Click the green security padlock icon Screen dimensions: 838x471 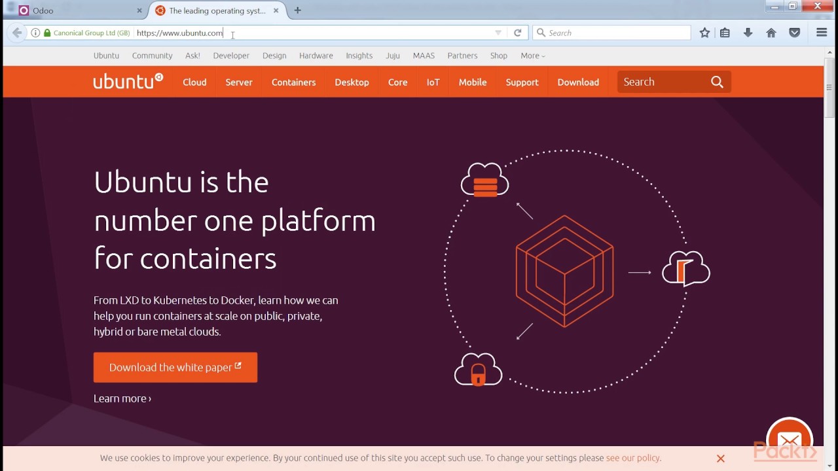pos(47,33)
